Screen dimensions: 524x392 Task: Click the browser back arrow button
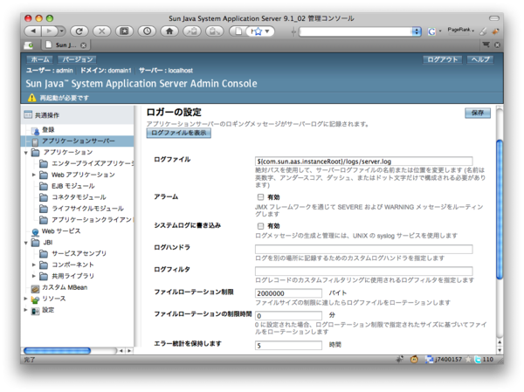pyautogui.click(x=33, y=31)
